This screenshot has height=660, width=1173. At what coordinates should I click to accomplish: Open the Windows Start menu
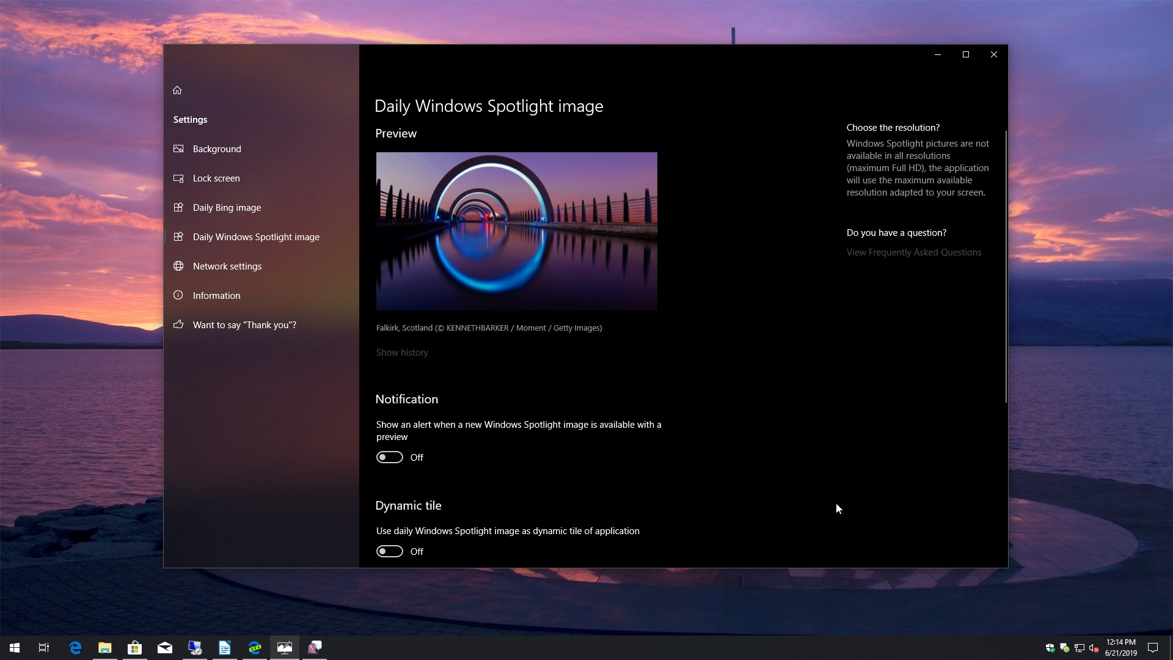[15, 648]
